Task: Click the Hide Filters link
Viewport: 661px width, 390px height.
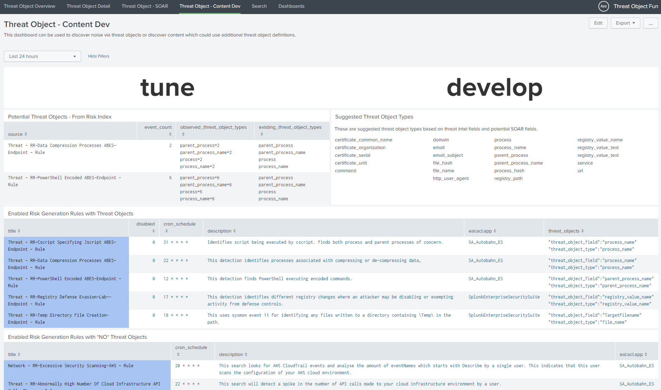Action: tap(99, 56)
